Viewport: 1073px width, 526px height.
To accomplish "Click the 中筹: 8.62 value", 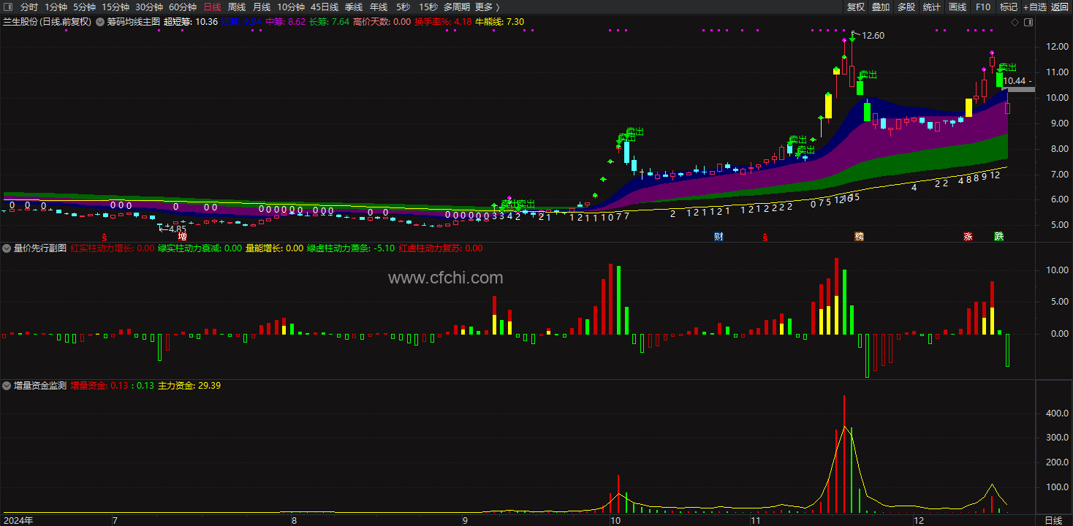I will point(285,22).
